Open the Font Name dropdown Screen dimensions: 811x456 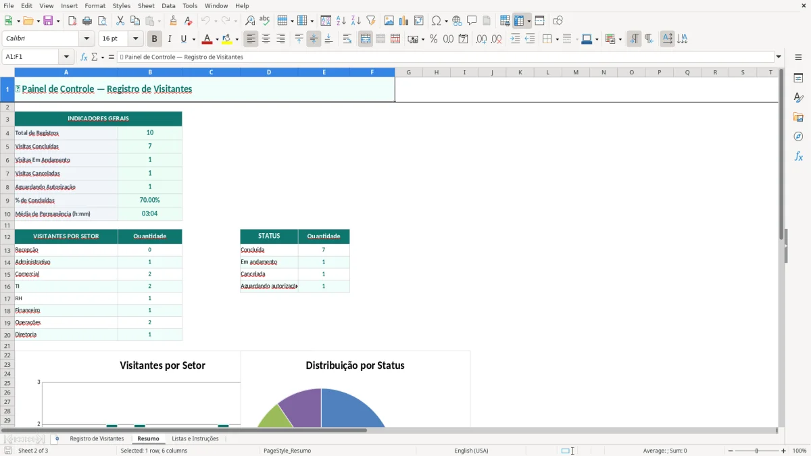pos(87,39)
